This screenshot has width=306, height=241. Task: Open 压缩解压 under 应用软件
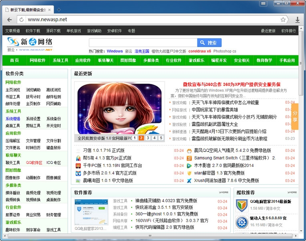[x=13, y=141]
